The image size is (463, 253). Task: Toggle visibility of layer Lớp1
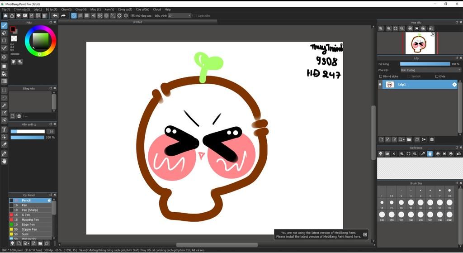click(x=380, y=85)
